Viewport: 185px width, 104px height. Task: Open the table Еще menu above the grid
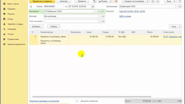[x=175, y=27]
